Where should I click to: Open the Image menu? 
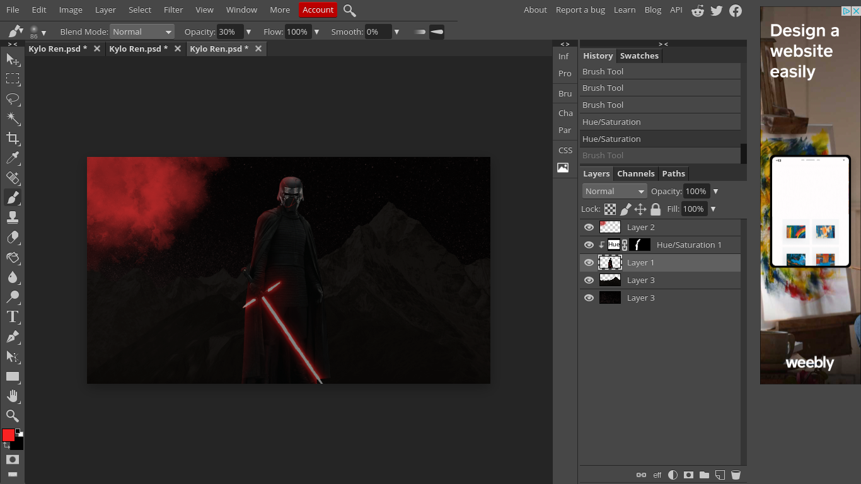[71, 9]
